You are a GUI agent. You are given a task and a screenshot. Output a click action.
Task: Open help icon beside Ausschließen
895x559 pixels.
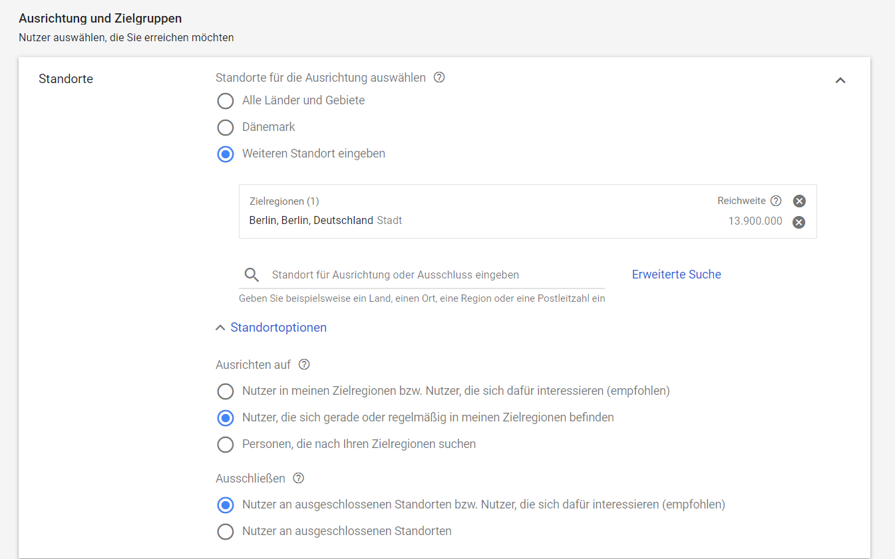point(299,479)
